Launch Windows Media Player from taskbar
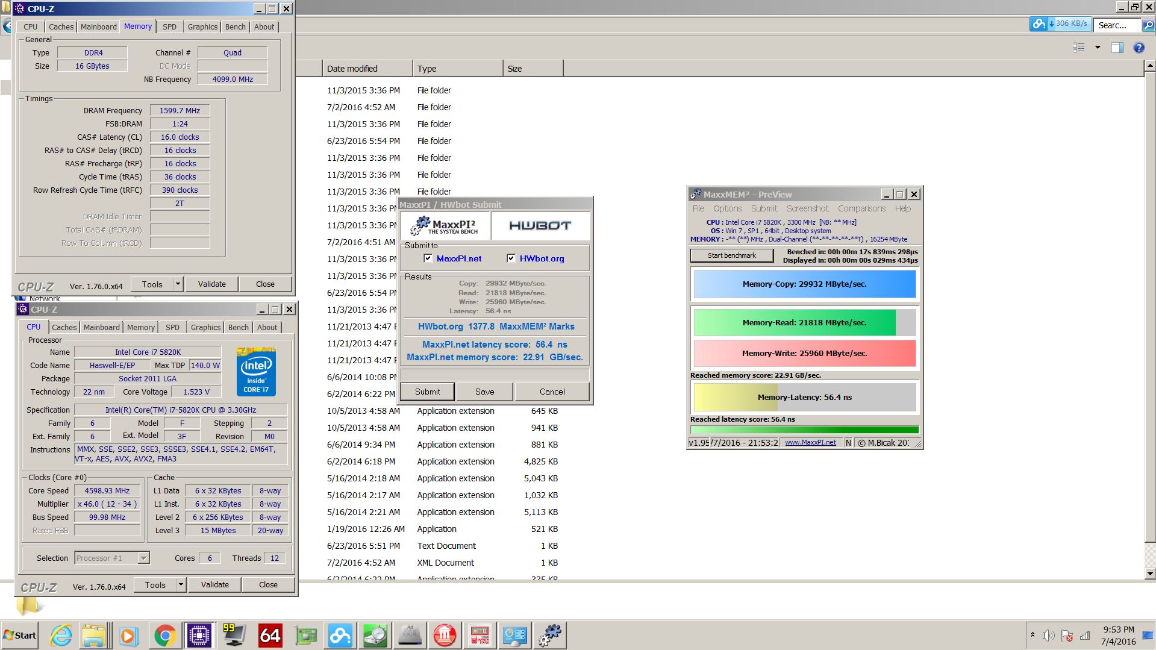Screen dimensions: 1156x650 click(128, 636)
